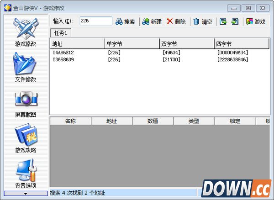Click into the 输入 value field

(96, 21)
